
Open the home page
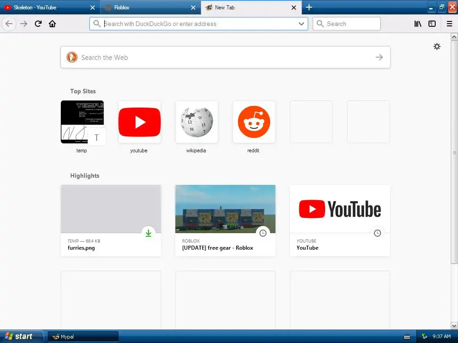point(52,24)
